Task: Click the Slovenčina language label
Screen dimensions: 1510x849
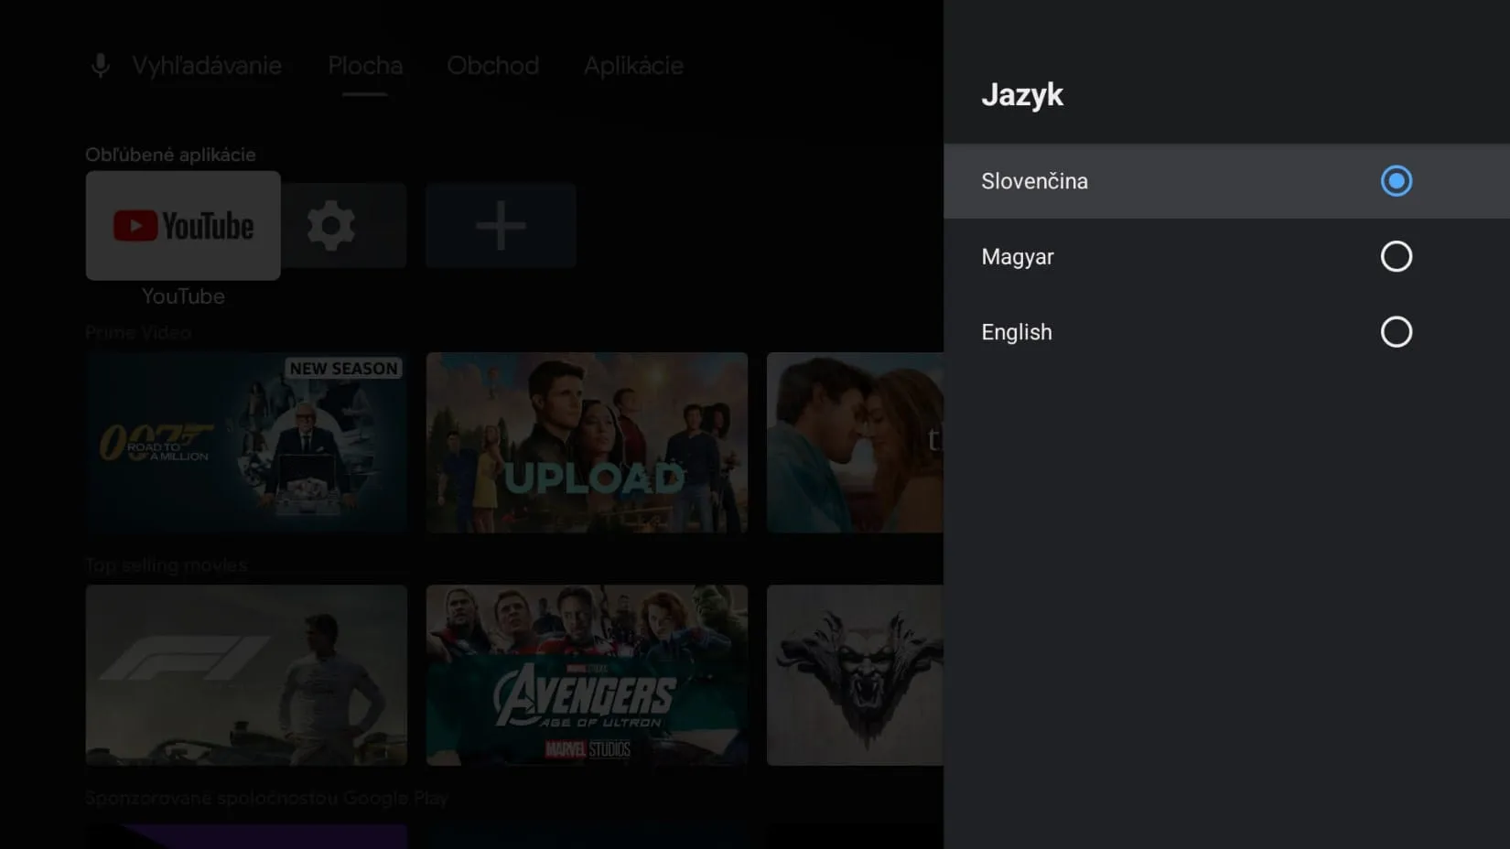Action: [x=1034, y=181]
